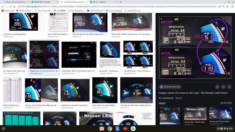Save previewed image with bookmark icon
The image size is (235, 132).
(x=223, y=87)
